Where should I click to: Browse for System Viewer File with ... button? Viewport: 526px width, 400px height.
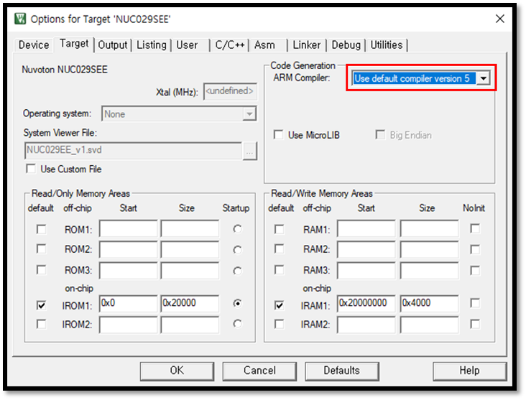click(x=249, y=152)
